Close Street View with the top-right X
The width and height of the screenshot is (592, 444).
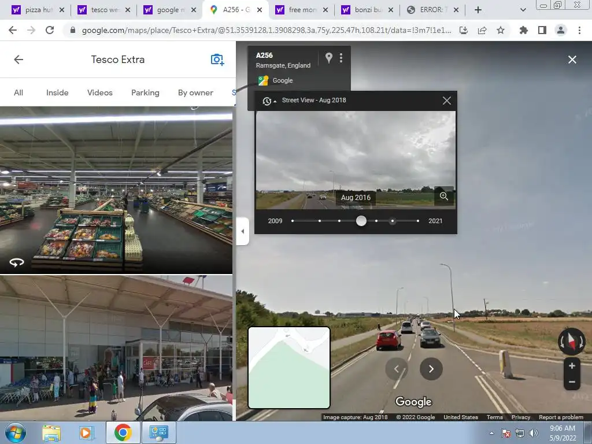pos(572,60)
